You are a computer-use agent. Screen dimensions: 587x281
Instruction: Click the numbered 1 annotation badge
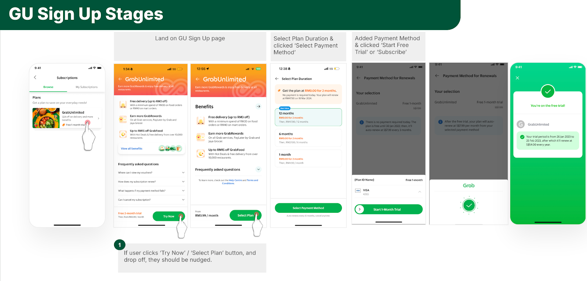pyautogui.click(x=120, y=245)
